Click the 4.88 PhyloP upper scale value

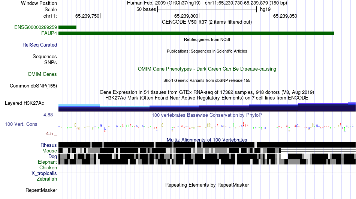click(48, 115)
